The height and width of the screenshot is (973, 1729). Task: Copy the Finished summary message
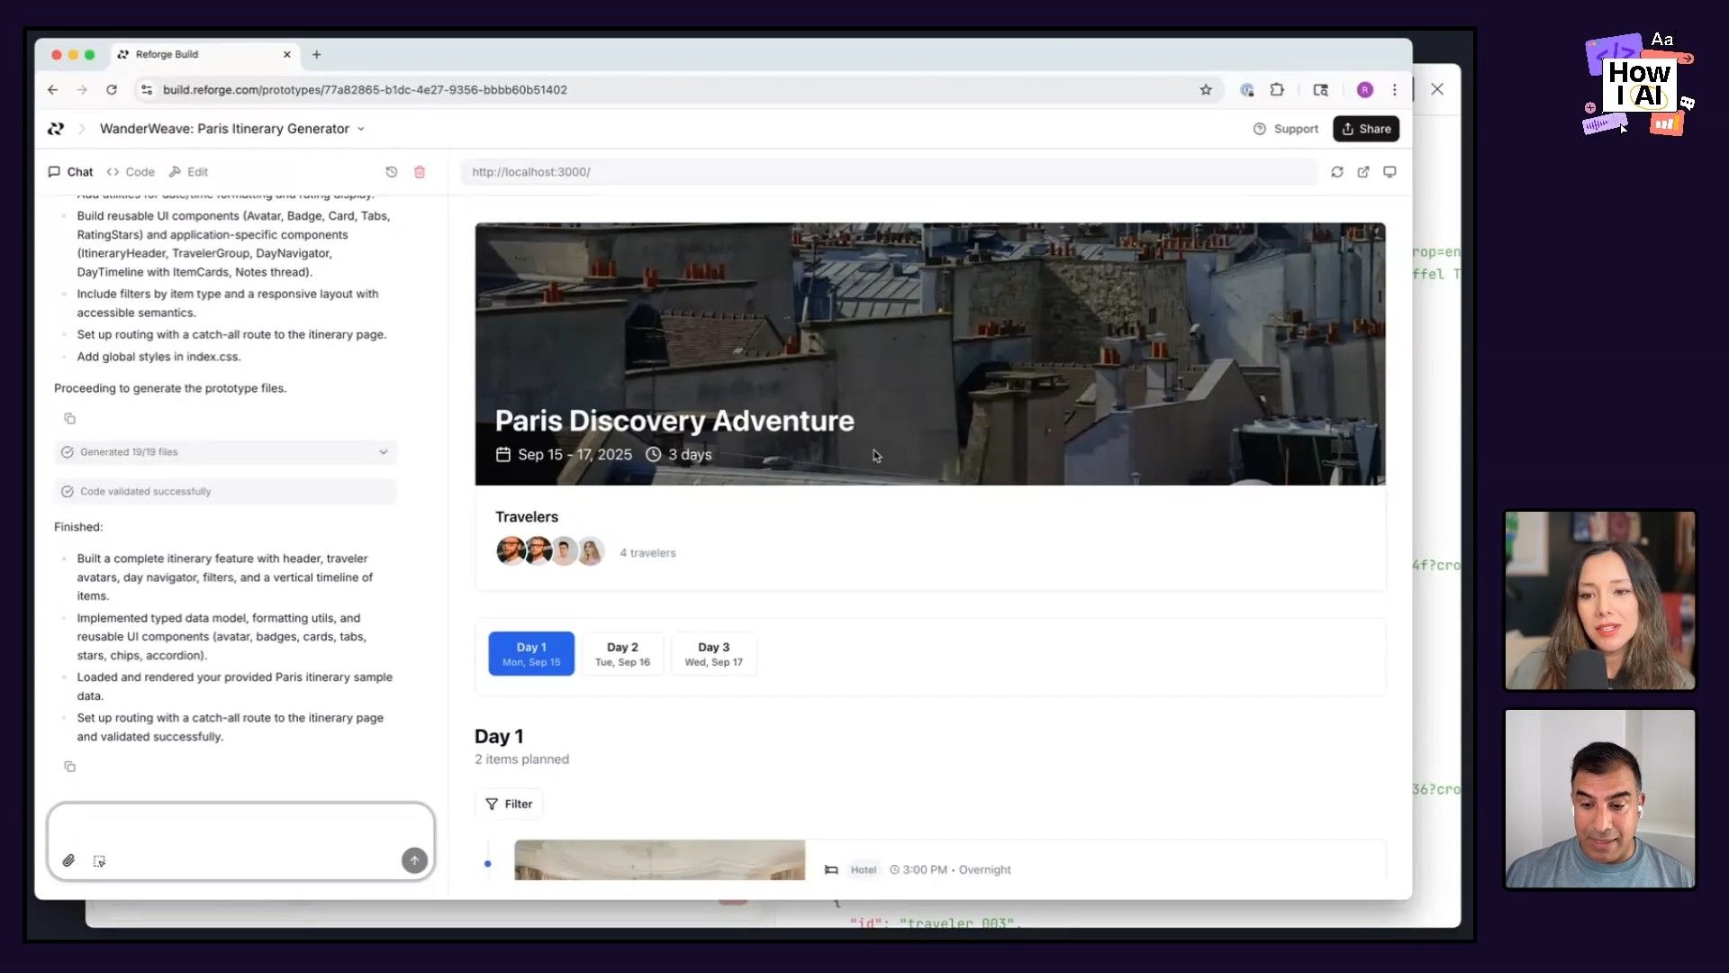point(69,767)
